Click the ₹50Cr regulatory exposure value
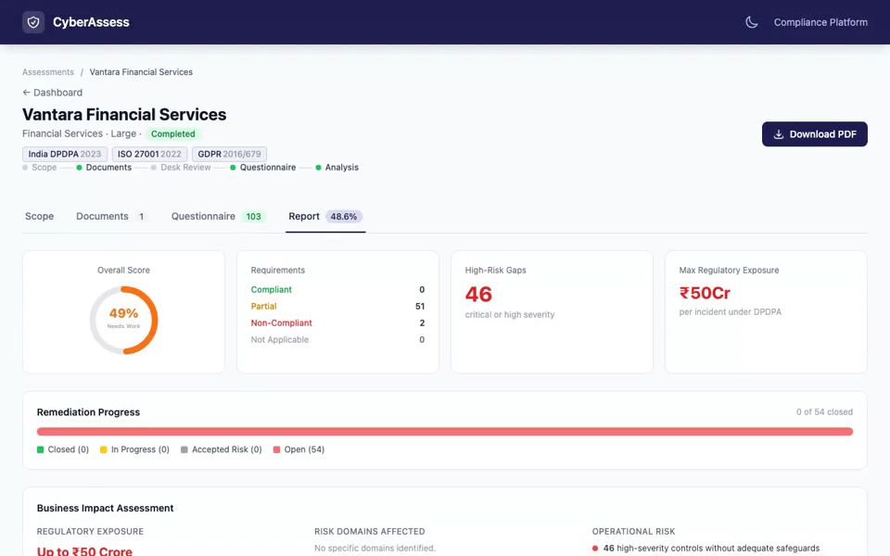Image resolution: width=890 pixels, height=556 pixels. [705, 294]
